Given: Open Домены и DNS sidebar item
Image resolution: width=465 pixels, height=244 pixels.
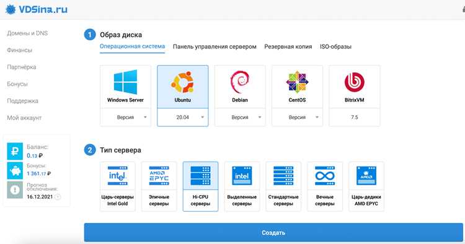Looking at the screenshot, I should point(27,33).
